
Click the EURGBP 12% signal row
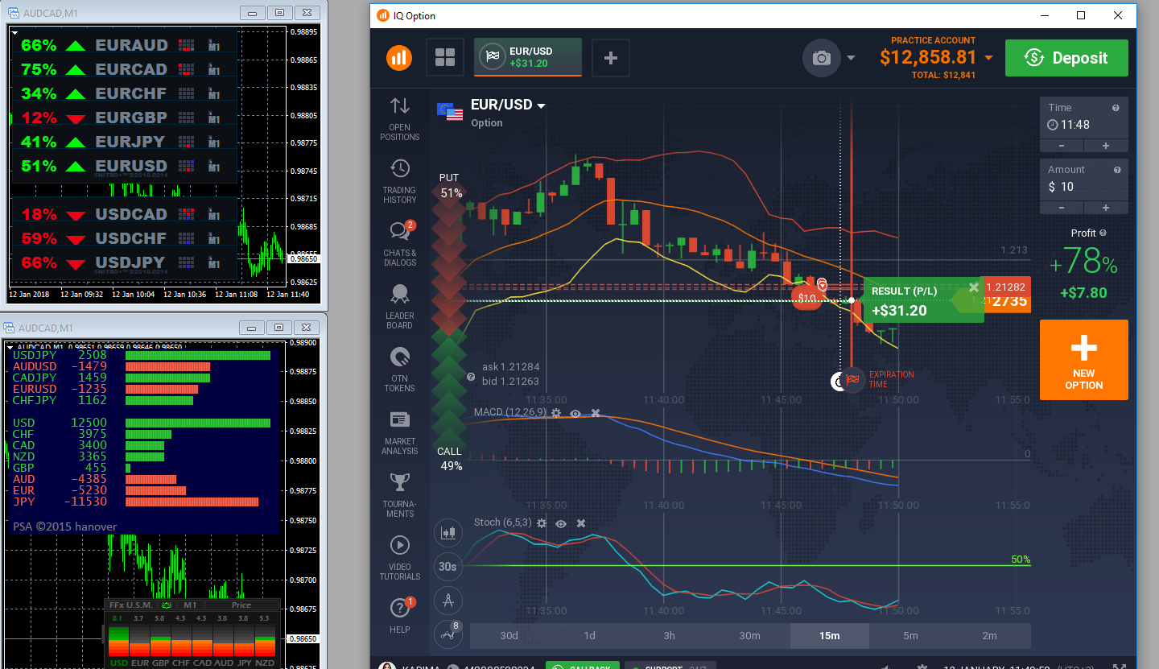tap(125, 118)
